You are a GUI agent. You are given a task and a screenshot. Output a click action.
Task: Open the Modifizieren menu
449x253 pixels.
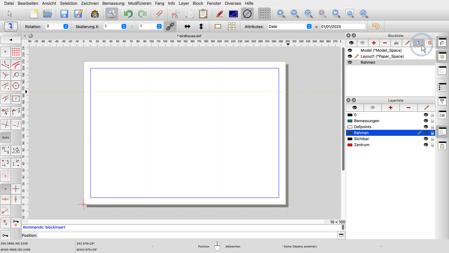pyautogui.click(x=139, y=3)
